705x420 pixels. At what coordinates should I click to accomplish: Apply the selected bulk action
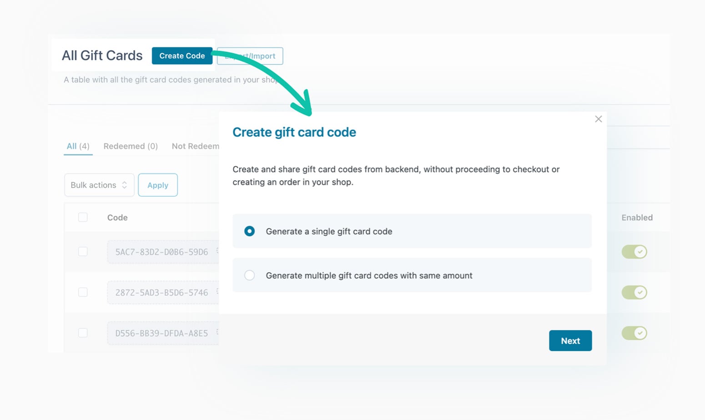tap(157, 185)
